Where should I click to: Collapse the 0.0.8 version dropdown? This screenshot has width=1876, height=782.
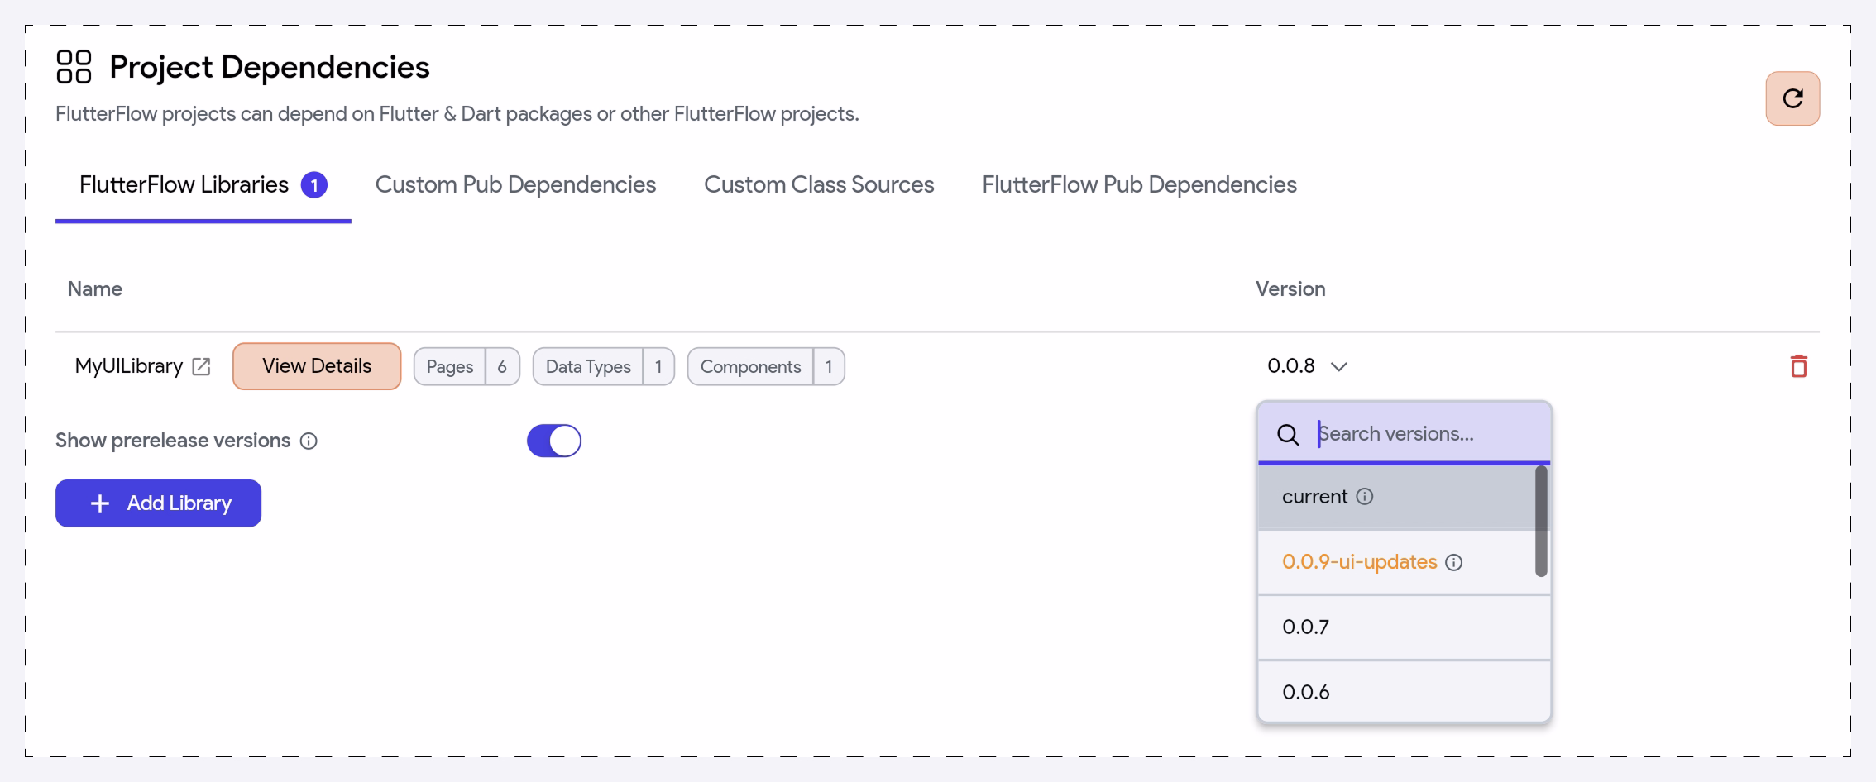1307,366
